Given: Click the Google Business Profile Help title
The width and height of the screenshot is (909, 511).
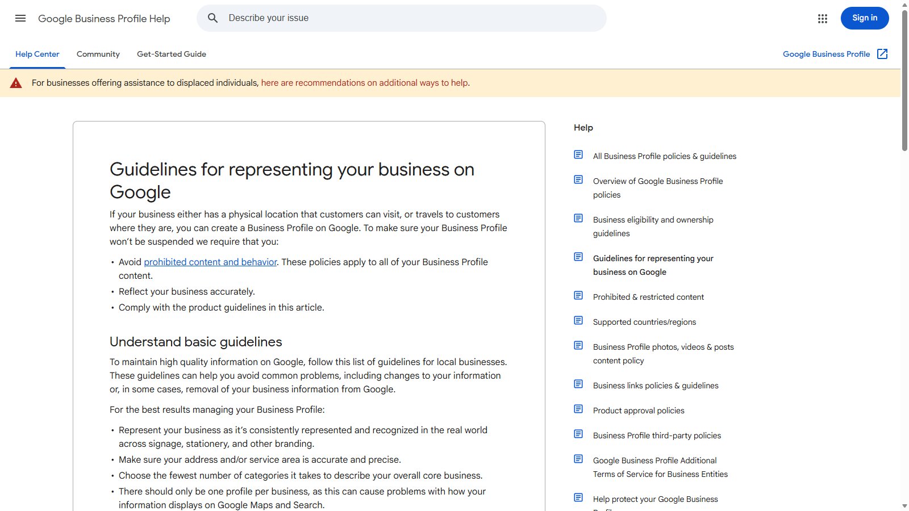Looking at the screenshot, I should 104,19.
